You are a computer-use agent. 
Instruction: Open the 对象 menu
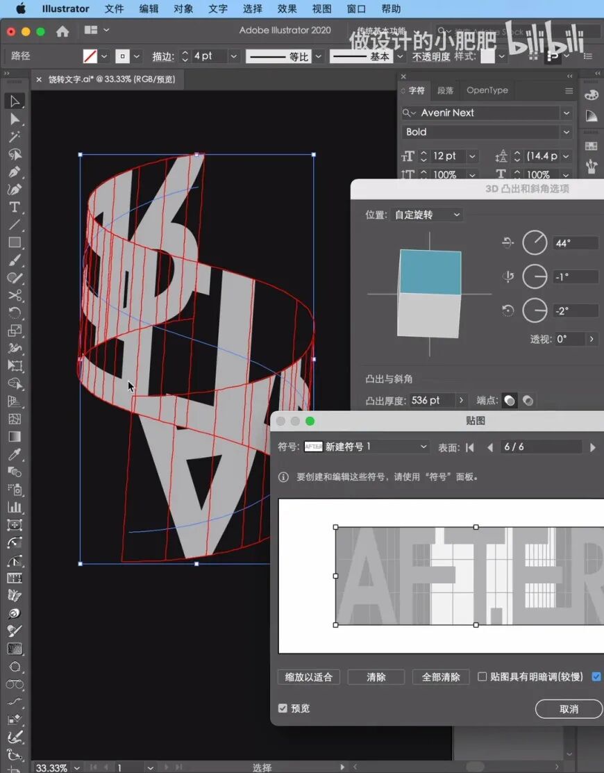pyautogui.click(x=183, y=9)
